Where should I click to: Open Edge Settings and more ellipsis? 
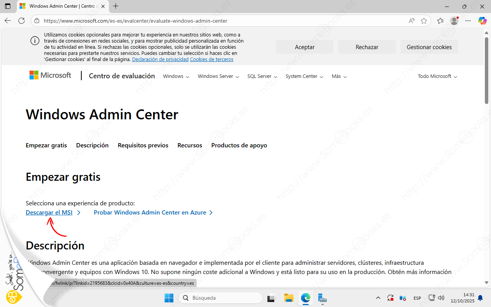pos(468,21)
